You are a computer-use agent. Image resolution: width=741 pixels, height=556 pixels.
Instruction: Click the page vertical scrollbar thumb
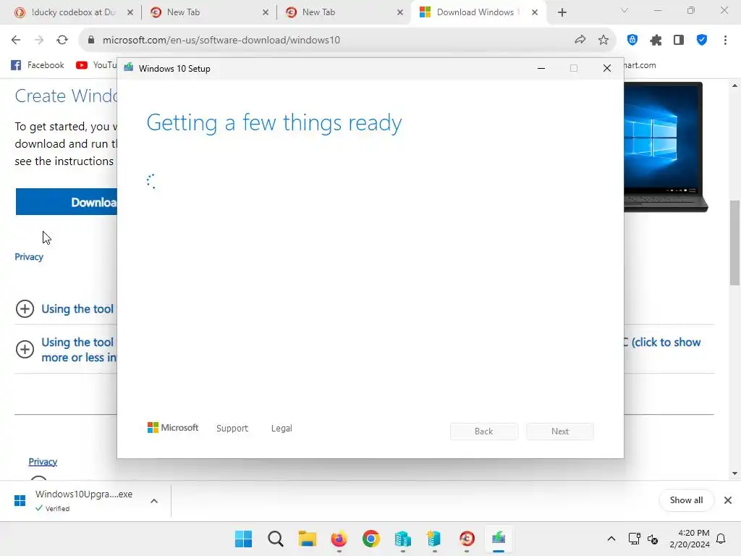tap(734, 243)
